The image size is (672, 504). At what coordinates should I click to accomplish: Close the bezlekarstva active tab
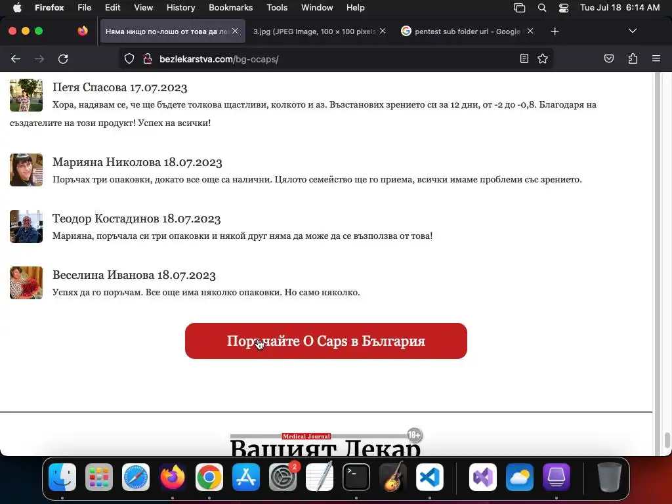coord(235,31)
